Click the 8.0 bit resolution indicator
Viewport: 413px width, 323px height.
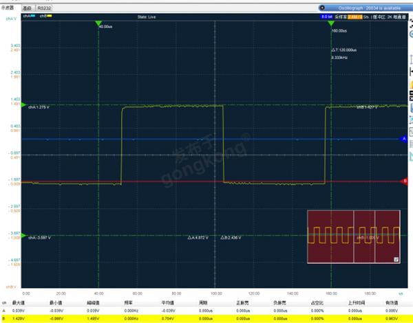click(x=327, y=16)
